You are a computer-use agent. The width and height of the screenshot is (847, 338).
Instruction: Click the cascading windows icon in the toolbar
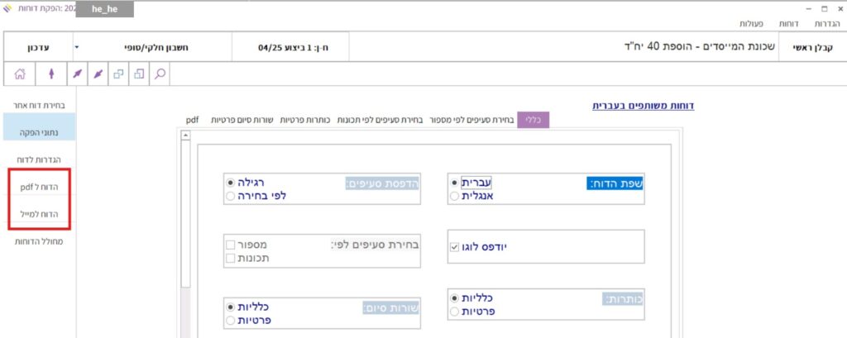pos(117,74)
